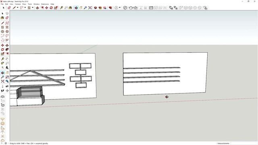Open the View menu
This screenshot has height=145, width=258.
click(11, 4)
